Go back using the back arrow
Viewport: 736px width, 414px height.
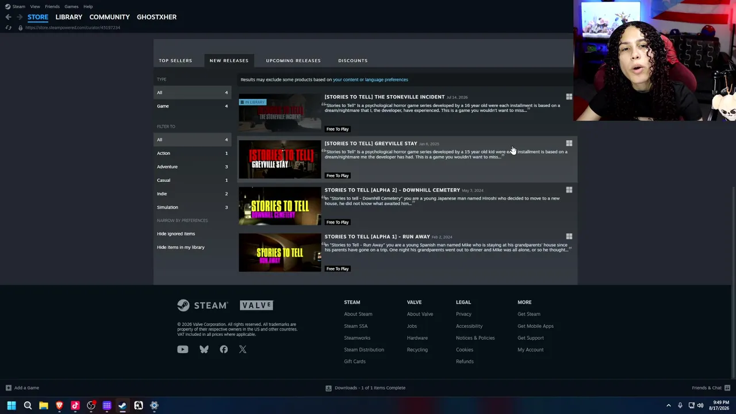click(8, 17)
